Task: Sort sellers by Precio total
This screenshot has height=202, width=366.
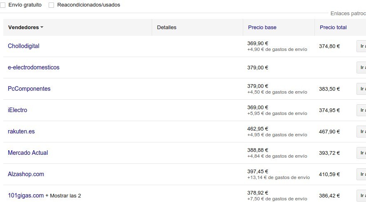Action: [333, 28]
